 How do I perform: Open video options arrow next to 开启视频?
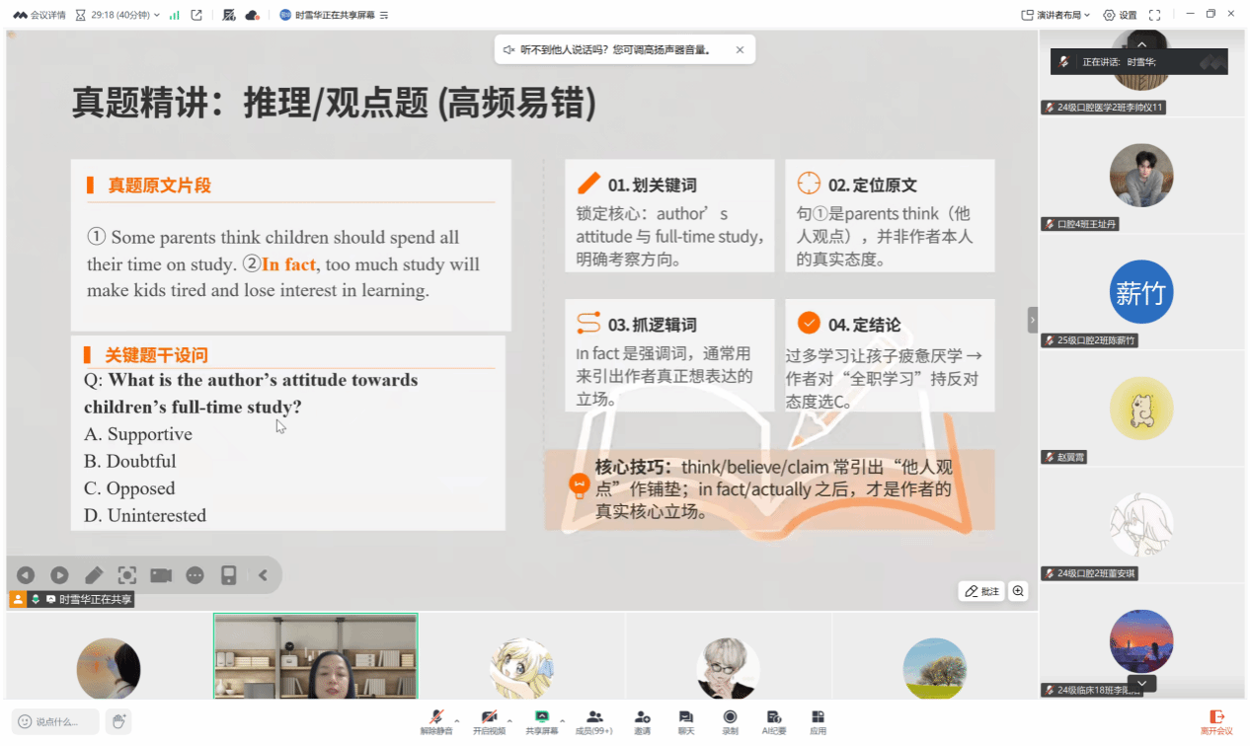(510, 721)
